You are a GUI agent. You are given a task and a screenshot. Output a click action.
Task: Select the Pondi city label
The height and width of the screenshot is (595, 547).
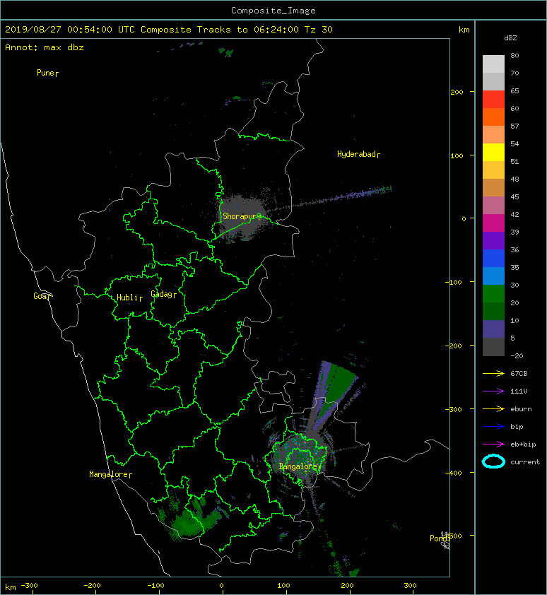click(440, 538)
